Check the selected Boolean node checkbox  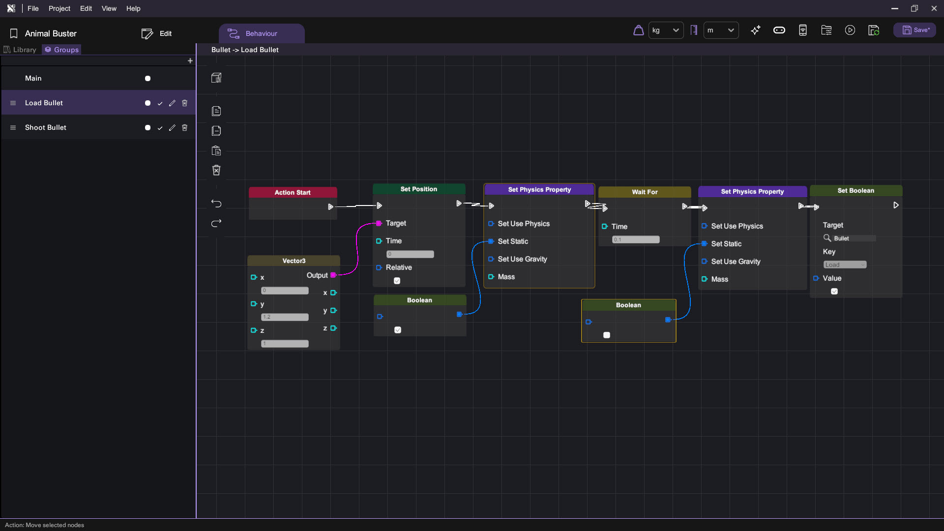click(607, 335)
